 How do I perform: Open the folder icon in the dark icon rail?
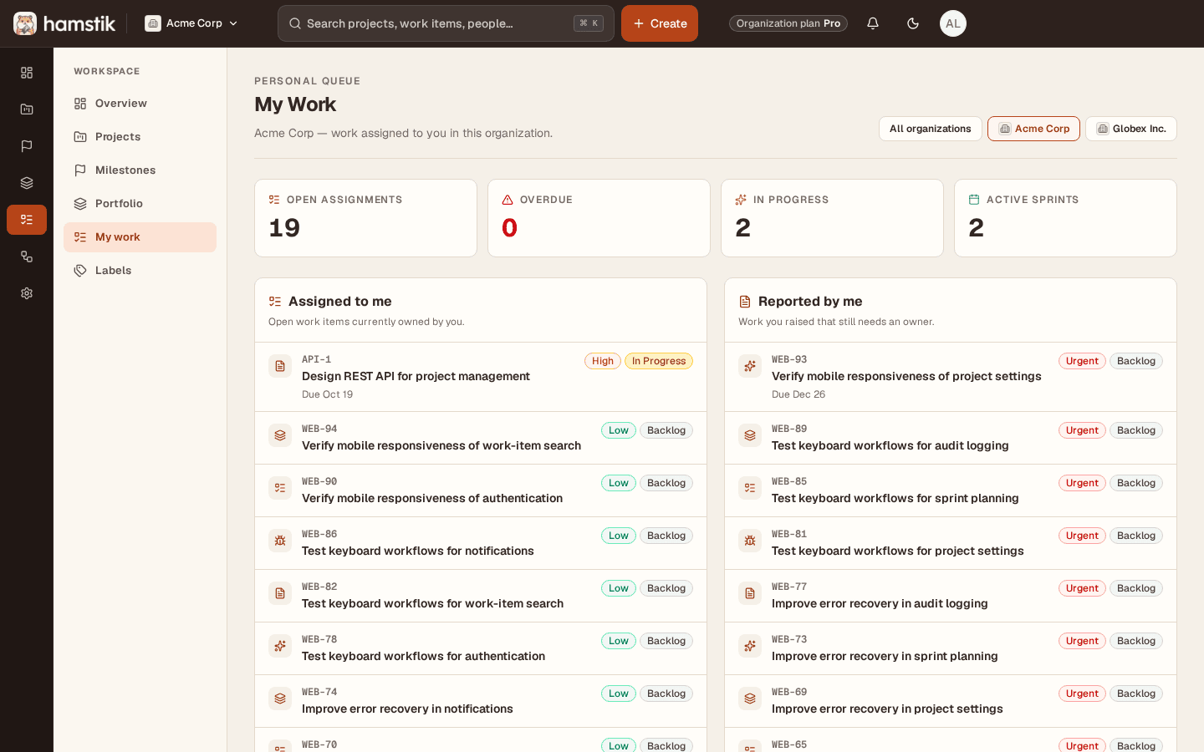(27, 109)
